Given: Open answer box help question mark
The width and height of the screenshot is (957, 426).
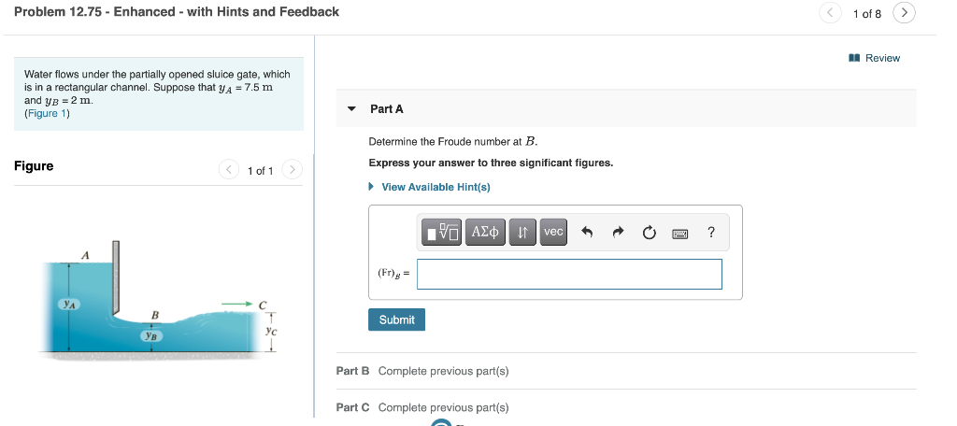Looking at the screenshot, I should tap(712, 233).
